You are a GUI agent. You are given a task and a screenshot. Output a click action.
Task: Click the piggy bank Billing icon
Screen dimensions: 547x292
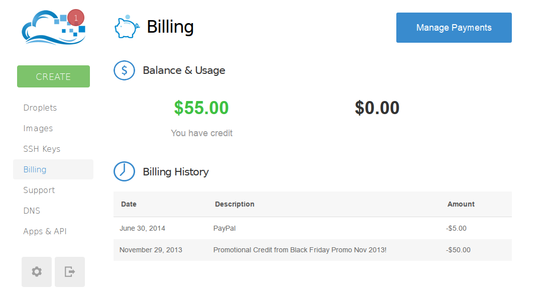tap(127, 27)
